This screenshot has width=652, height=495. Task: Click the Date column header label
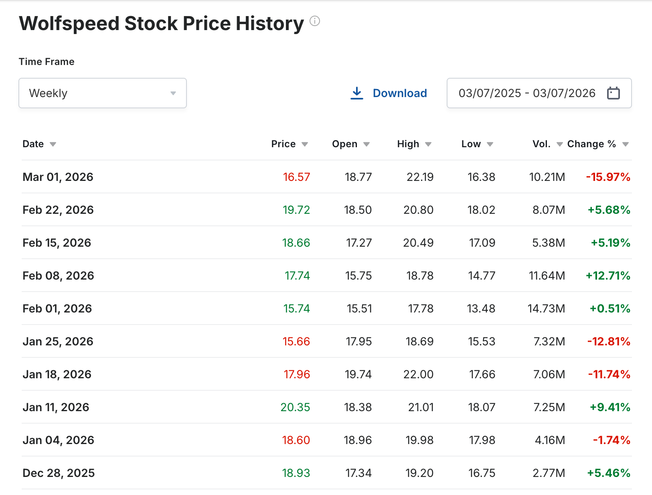tap(33, 144)
